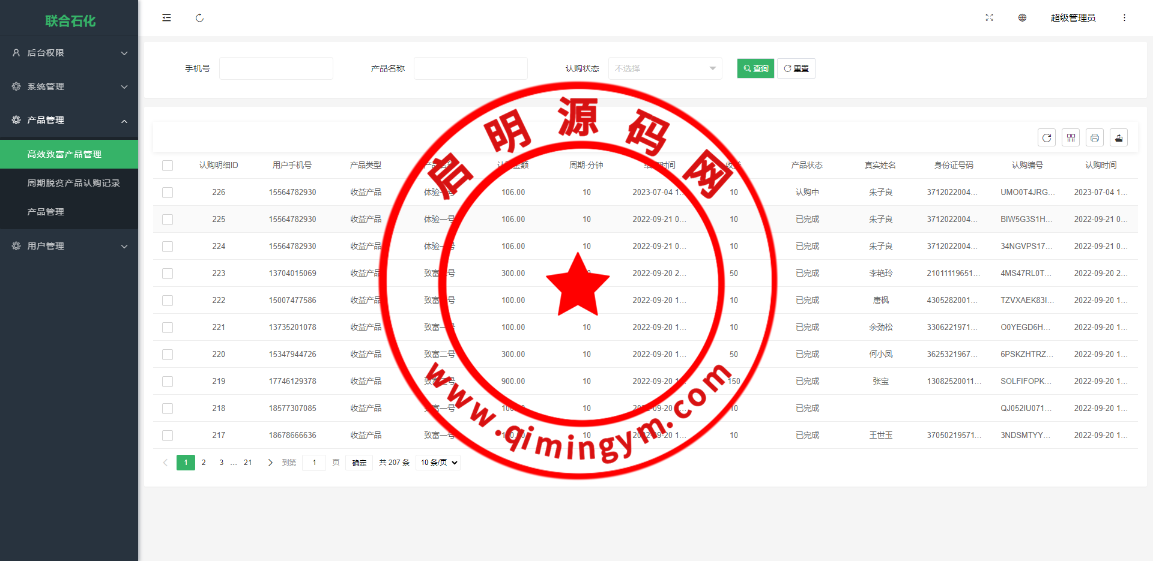Collapse the sidebar with the menu fold icon

coord(166,18)
